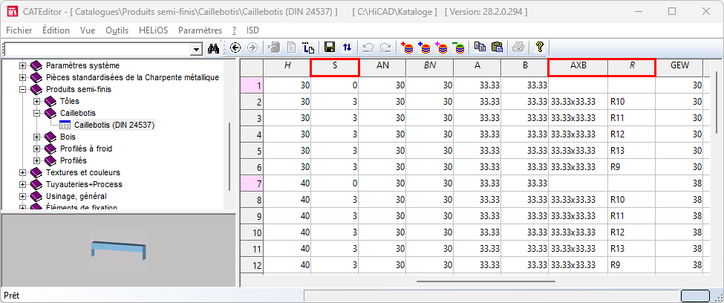
Task: Expand the Usinage, général node
Action: pos(22,196)
